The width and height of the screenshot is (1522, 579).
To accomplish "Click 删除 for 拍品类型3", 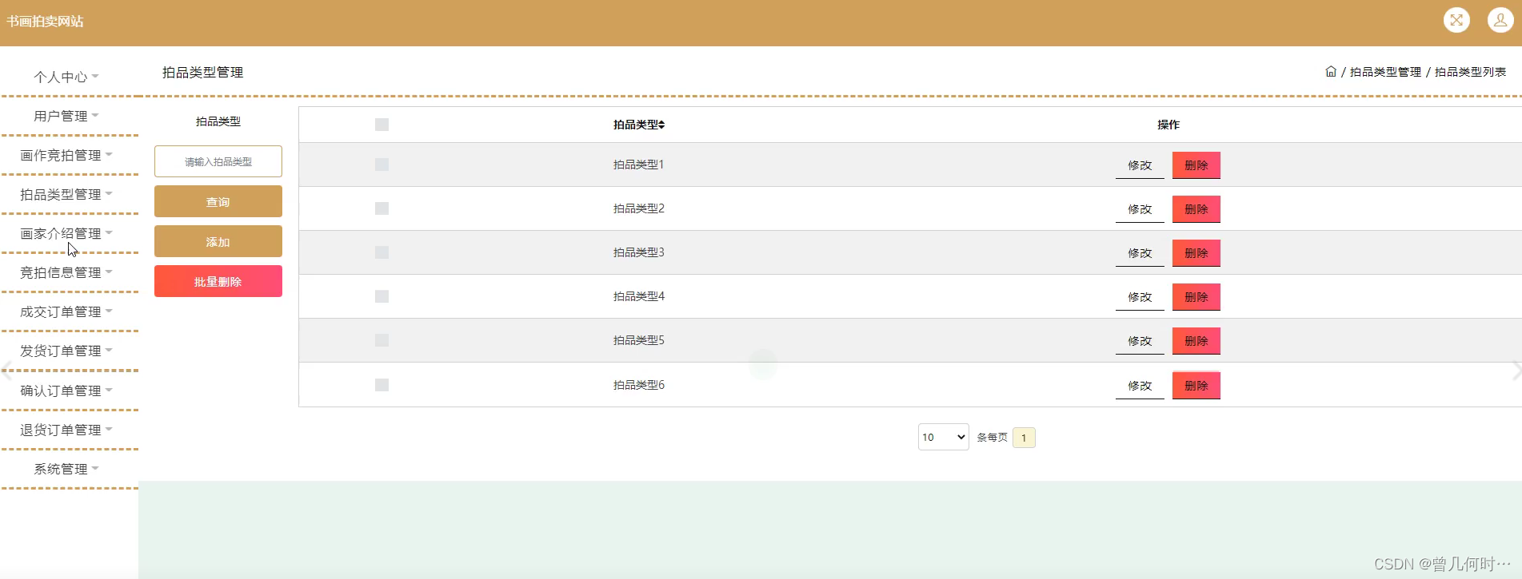I will coord(1196,253).
